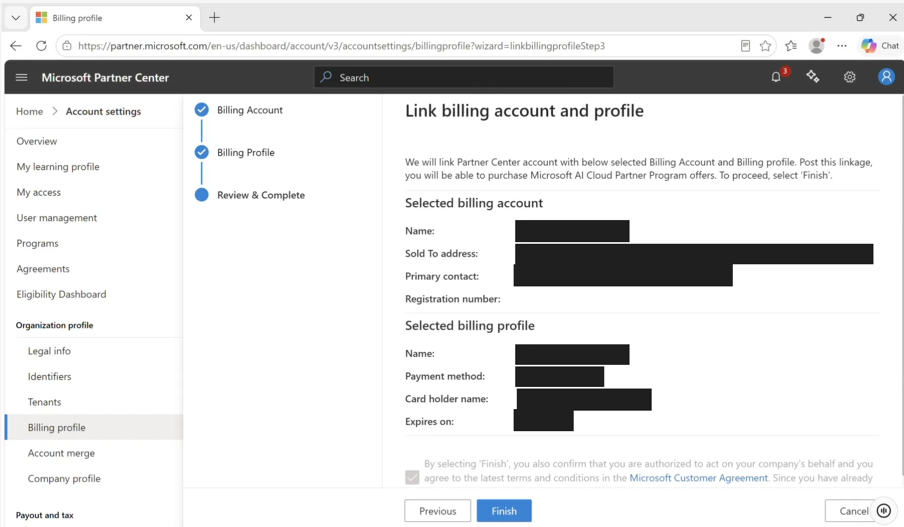Click the Finish button

click(x=504, y=511)
